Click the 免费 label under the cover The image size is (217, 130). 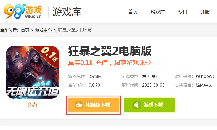pyautogui.click(x=33, y=105)
